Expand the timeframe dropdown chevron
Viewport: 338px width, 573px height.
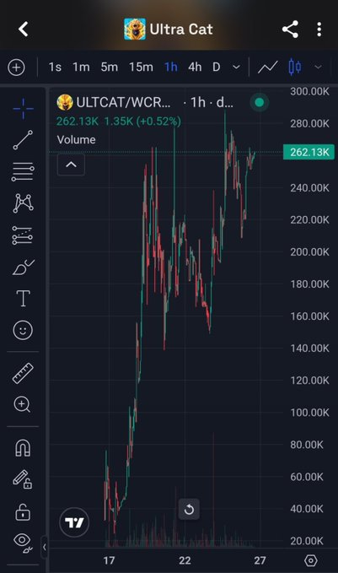click(x=237, y=68)
